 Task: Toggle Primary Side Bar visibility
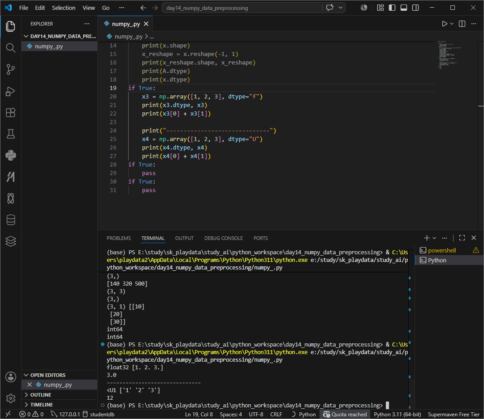click(392, 8)
